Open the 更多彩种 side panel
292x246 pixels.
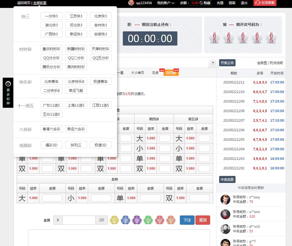click(x=8, y=93)
